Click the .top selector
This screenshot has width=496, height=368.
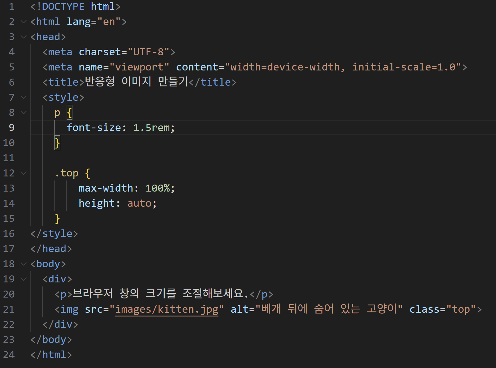(67, 173)
